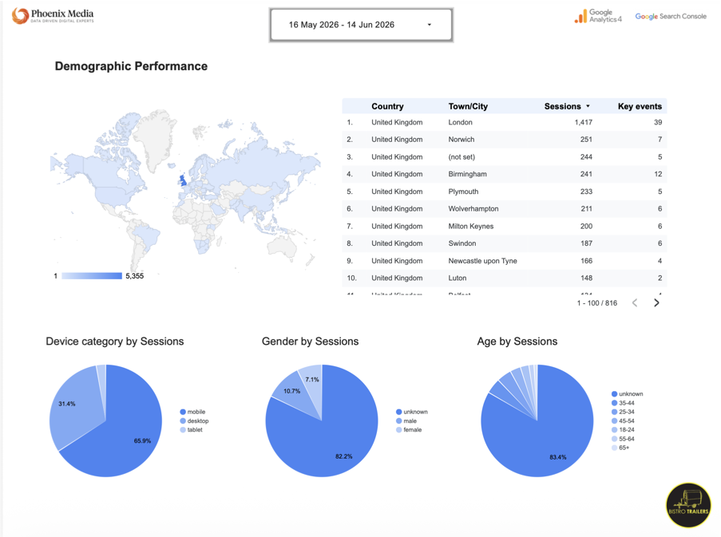The height and width of the screenshot is (537, 721).
Task: Go to next page of table
Action: click(x=656, y=302)
